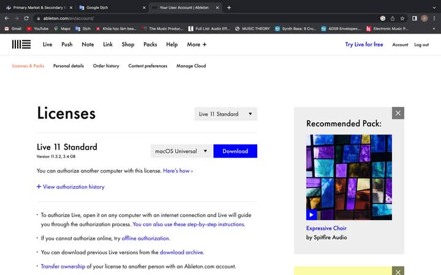Open the step-by-step instructions link
Image resolution: width=441 pixels, height=275 pixels.
(x=189, y=224)
